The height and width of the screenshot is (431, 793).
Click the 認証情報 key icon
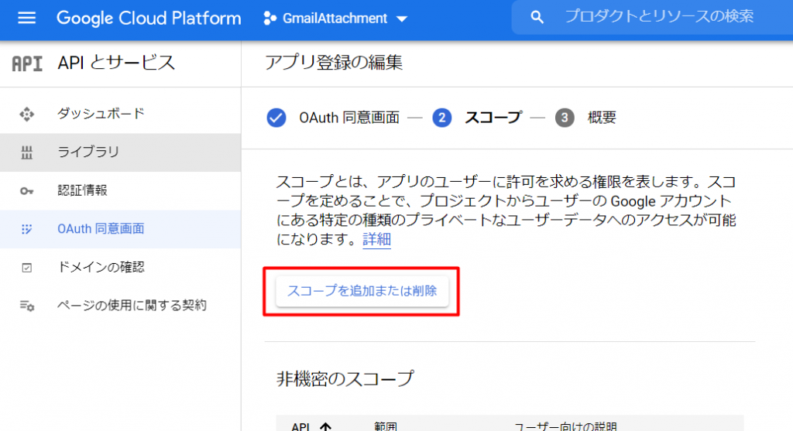[27, 191]
